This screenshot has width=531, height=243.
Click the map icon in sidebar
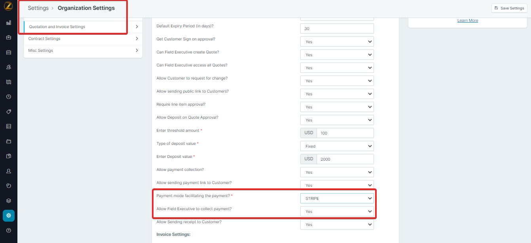tap(9, 82)
